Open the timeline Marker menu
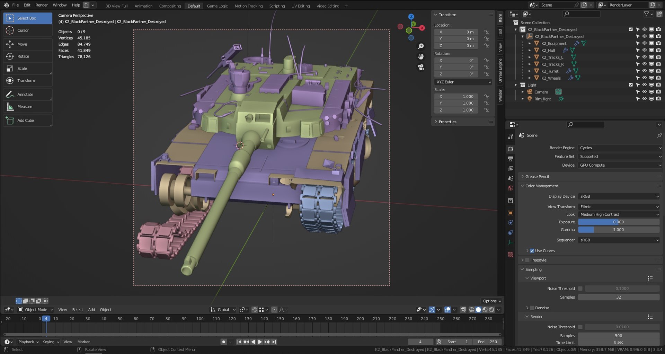The image size is (665, 354). point(83,342)
